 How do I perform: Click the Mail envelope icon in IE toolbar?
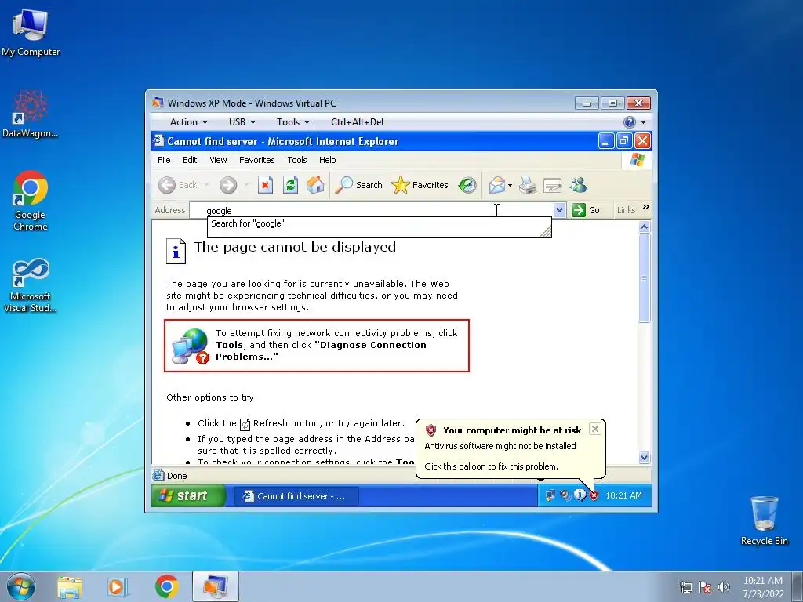click(496, 185)
